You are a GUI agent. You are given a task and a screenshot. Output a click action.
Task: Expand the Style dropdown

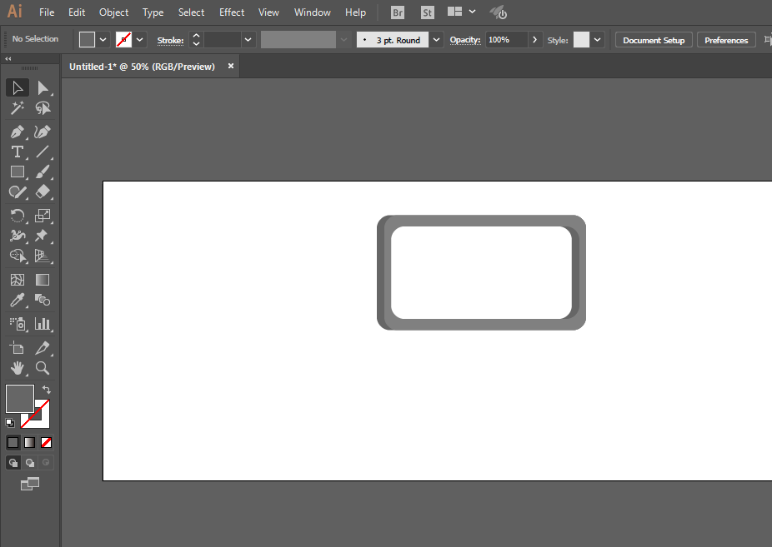(597, 40)
